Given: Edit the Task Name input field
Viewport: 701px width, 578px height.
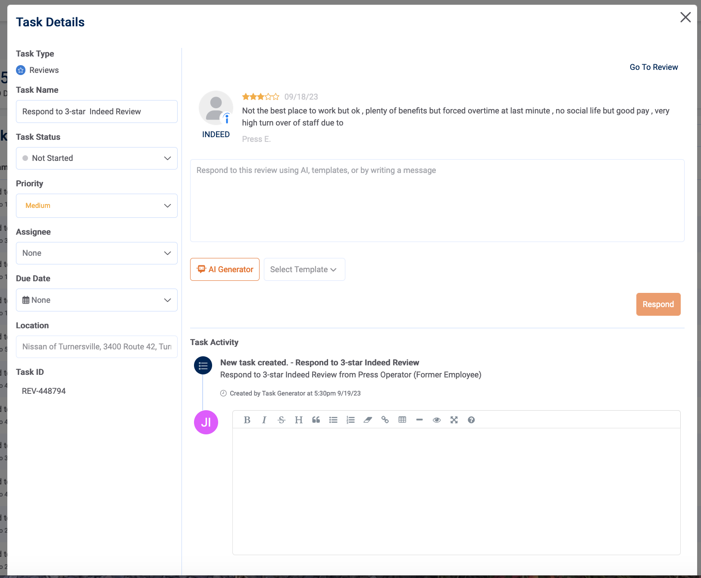Looking at the screenshot, I should (x=97, y=111).
